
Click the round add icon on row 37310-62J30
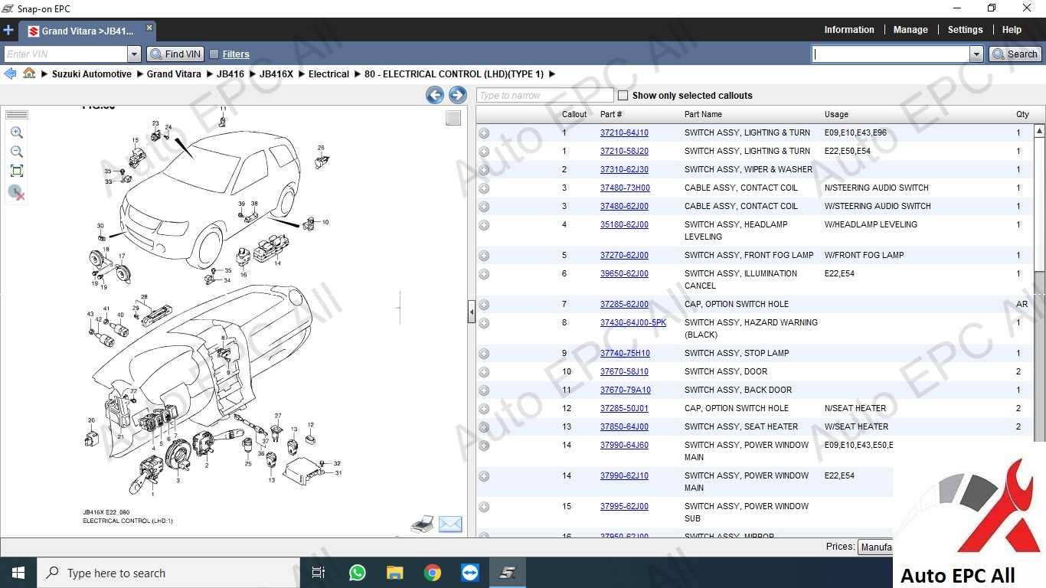(484, 170)
